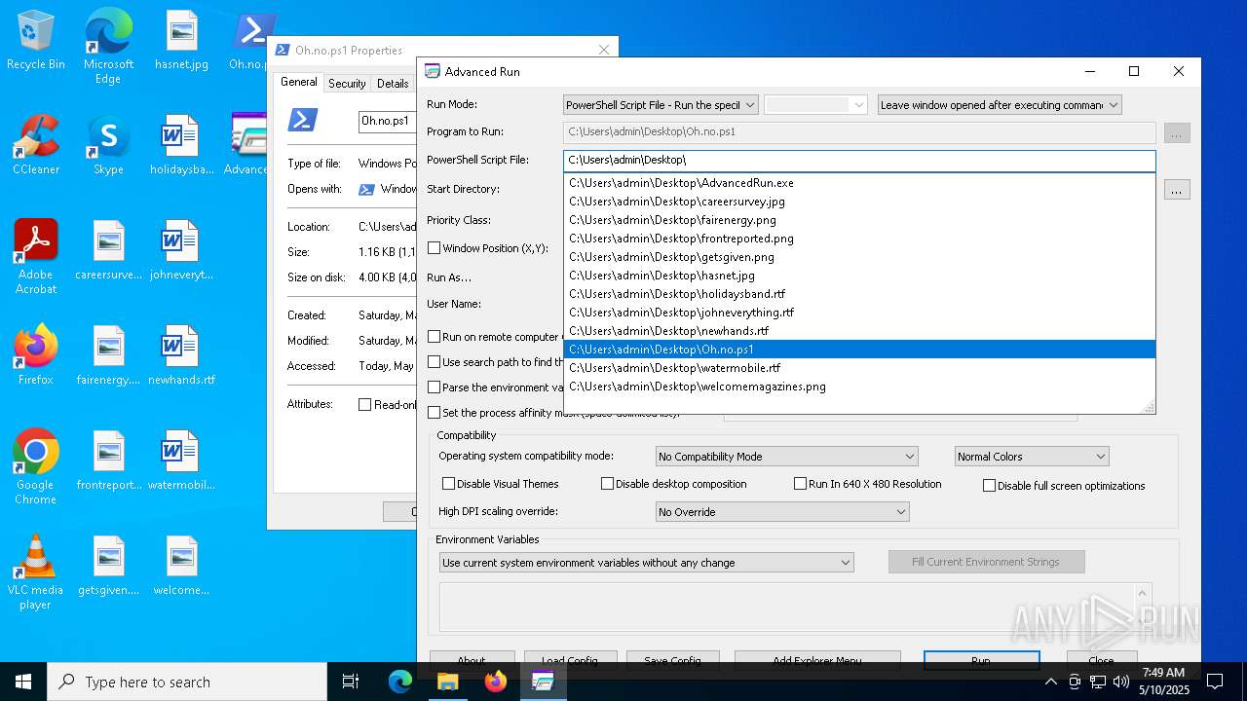Select the careersurvey image on desktop
The image size is (1247, 701).
point(108,251)
